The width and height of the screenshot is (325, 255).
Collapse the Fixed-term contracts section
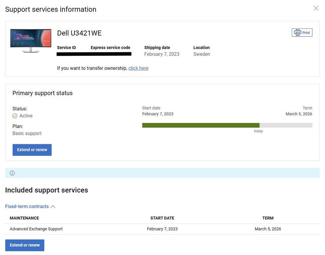[30, 207]
